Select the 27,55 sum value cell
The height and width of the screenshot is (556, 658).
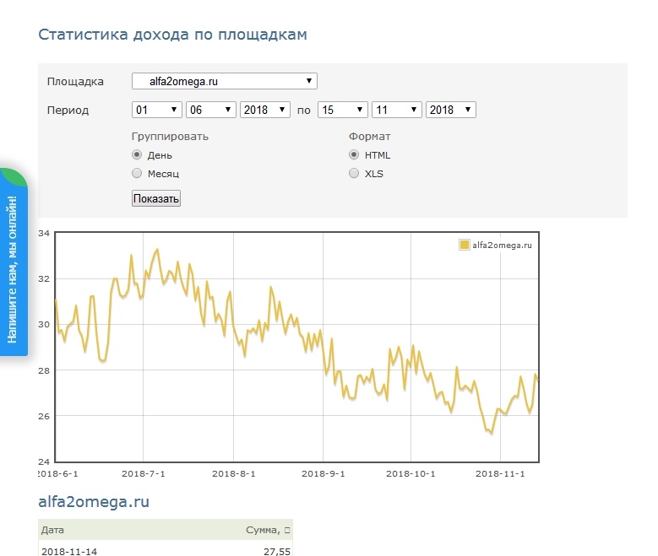277,552
